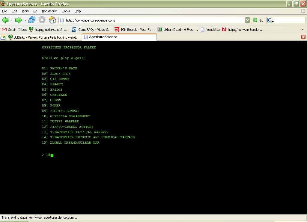This screenshot has width=307, height=222.
Task: Click the Stop loading icon
Action: [x=42, y=20]
